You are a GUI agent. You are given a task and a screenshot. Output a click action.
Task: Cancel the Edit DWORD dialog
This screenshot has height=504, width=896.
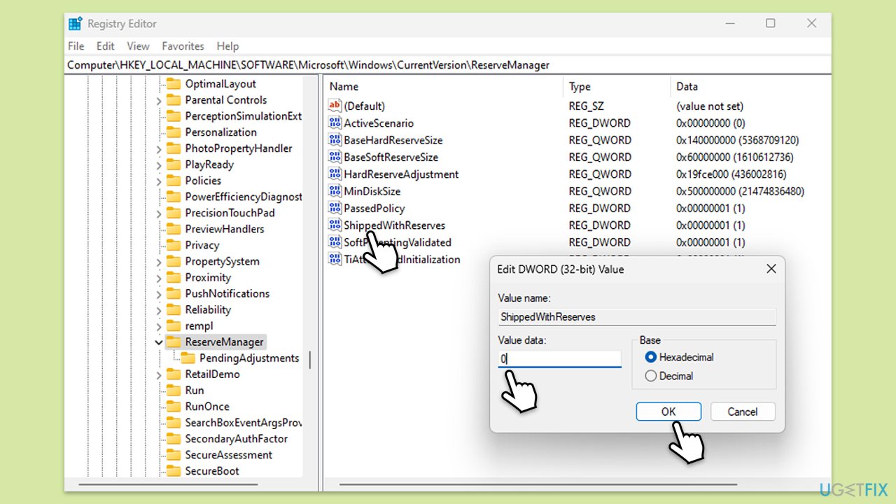pos(743,412)
